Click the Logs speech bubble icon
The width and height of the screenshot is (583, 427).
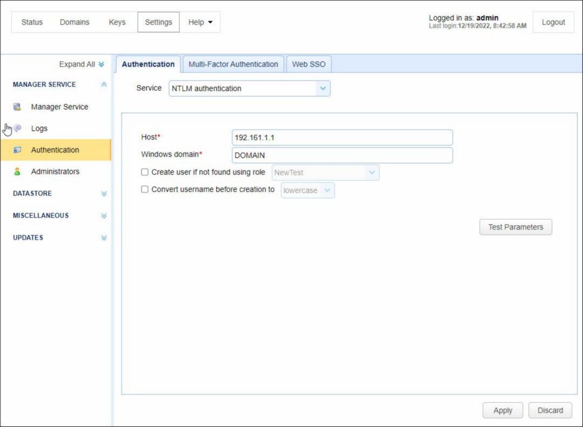click(x=17, y=128)
